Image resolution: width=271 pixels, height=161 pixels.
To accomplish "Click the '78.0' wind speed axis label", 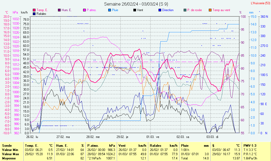I will [x=26, y=20].
